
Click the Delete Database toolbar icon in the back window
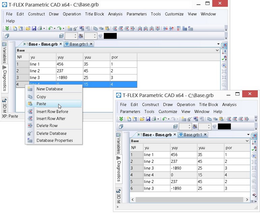pos(76,29)
